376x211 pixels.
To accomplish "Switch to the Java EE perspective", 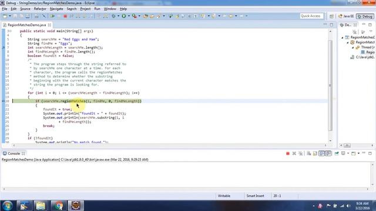I will [x=346, y=16].
